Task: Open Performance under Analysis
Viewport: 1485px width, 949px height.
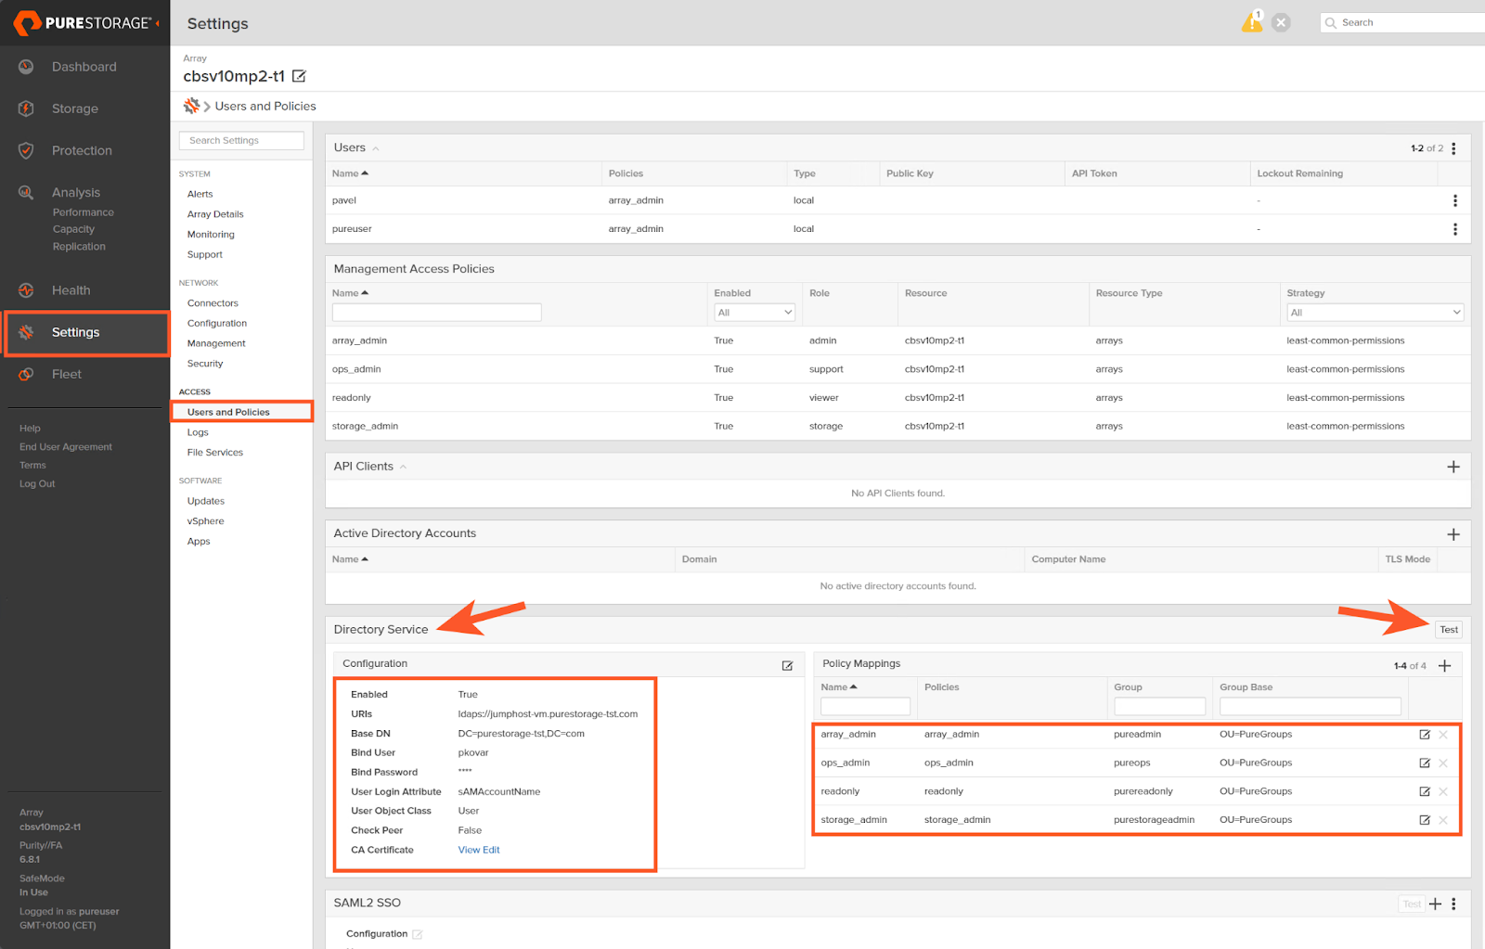Action: [84, 212]
